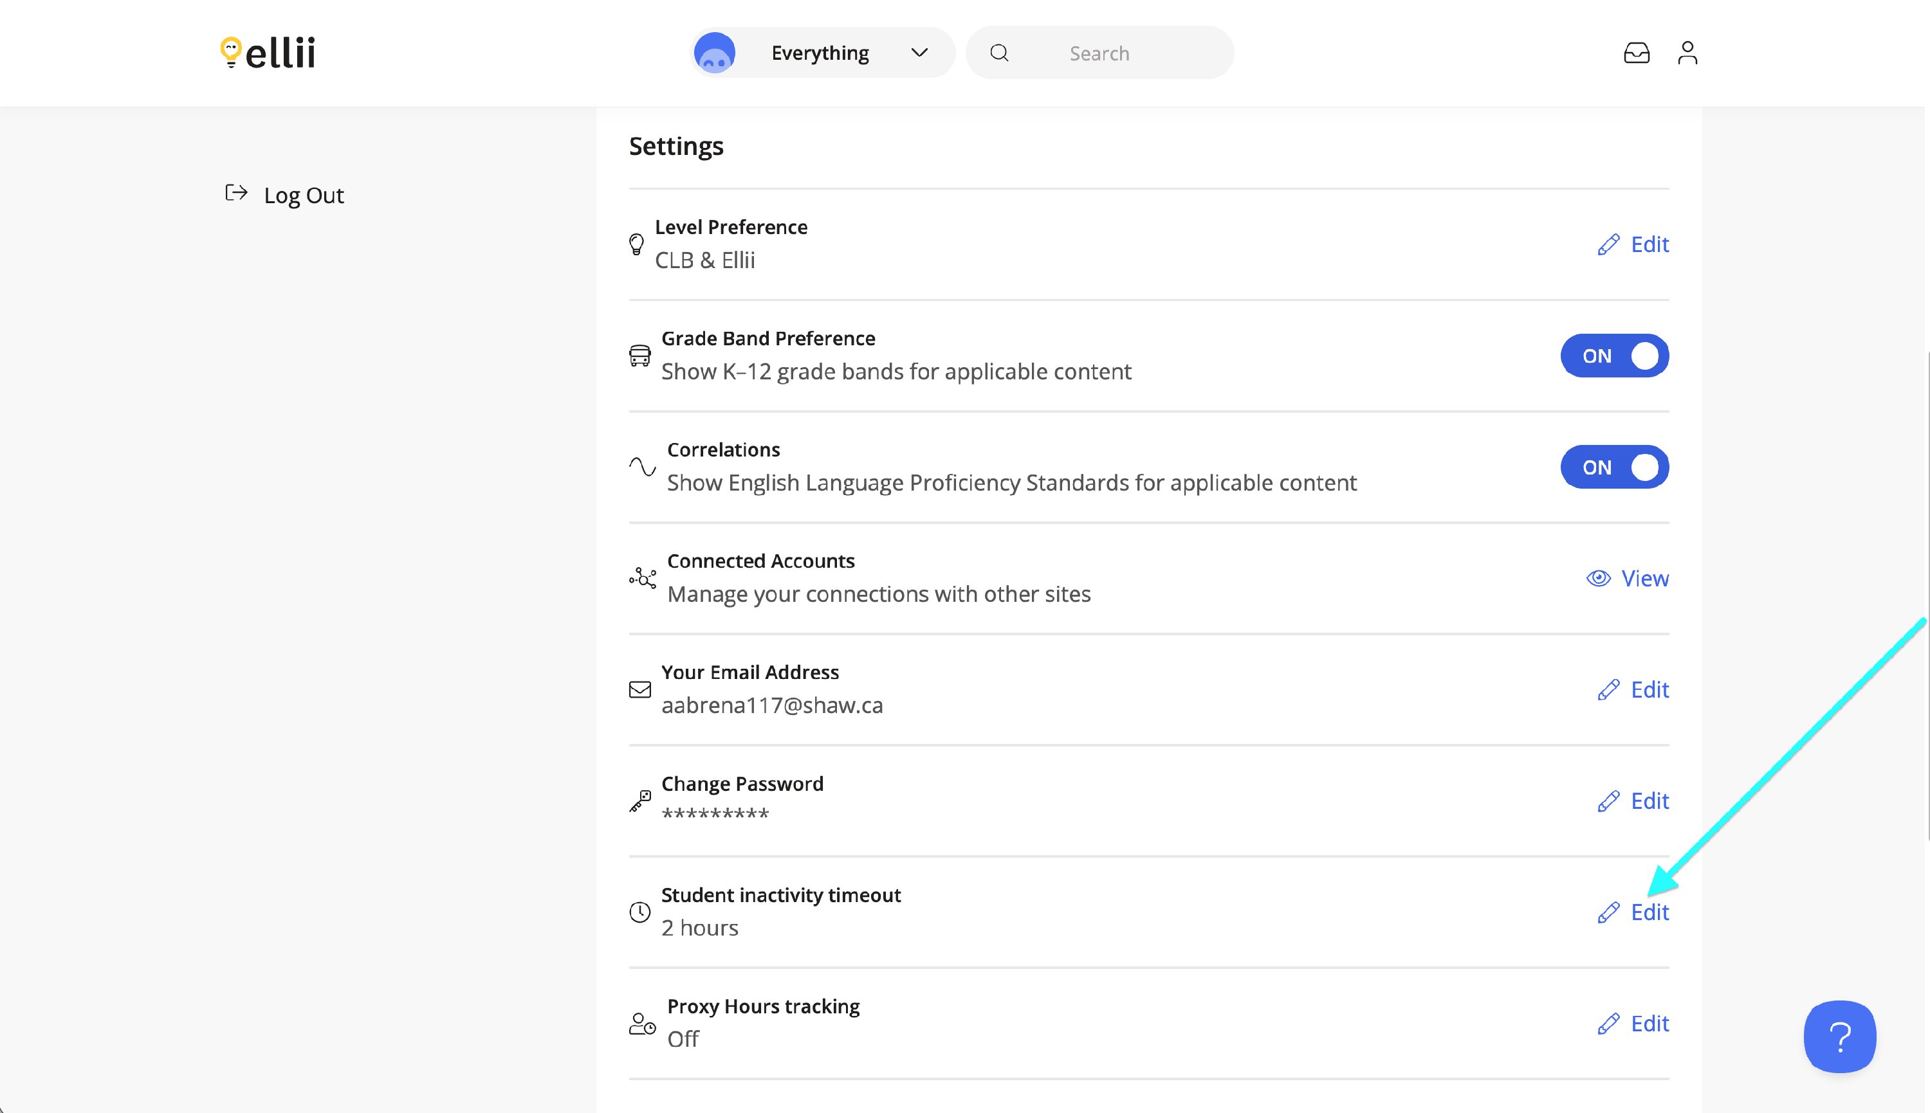The width and height of the screenshot is (1930, 1113).
Task: Click the blue help question bubble
Action: pyautogui.click(x=1839, y=1036)
